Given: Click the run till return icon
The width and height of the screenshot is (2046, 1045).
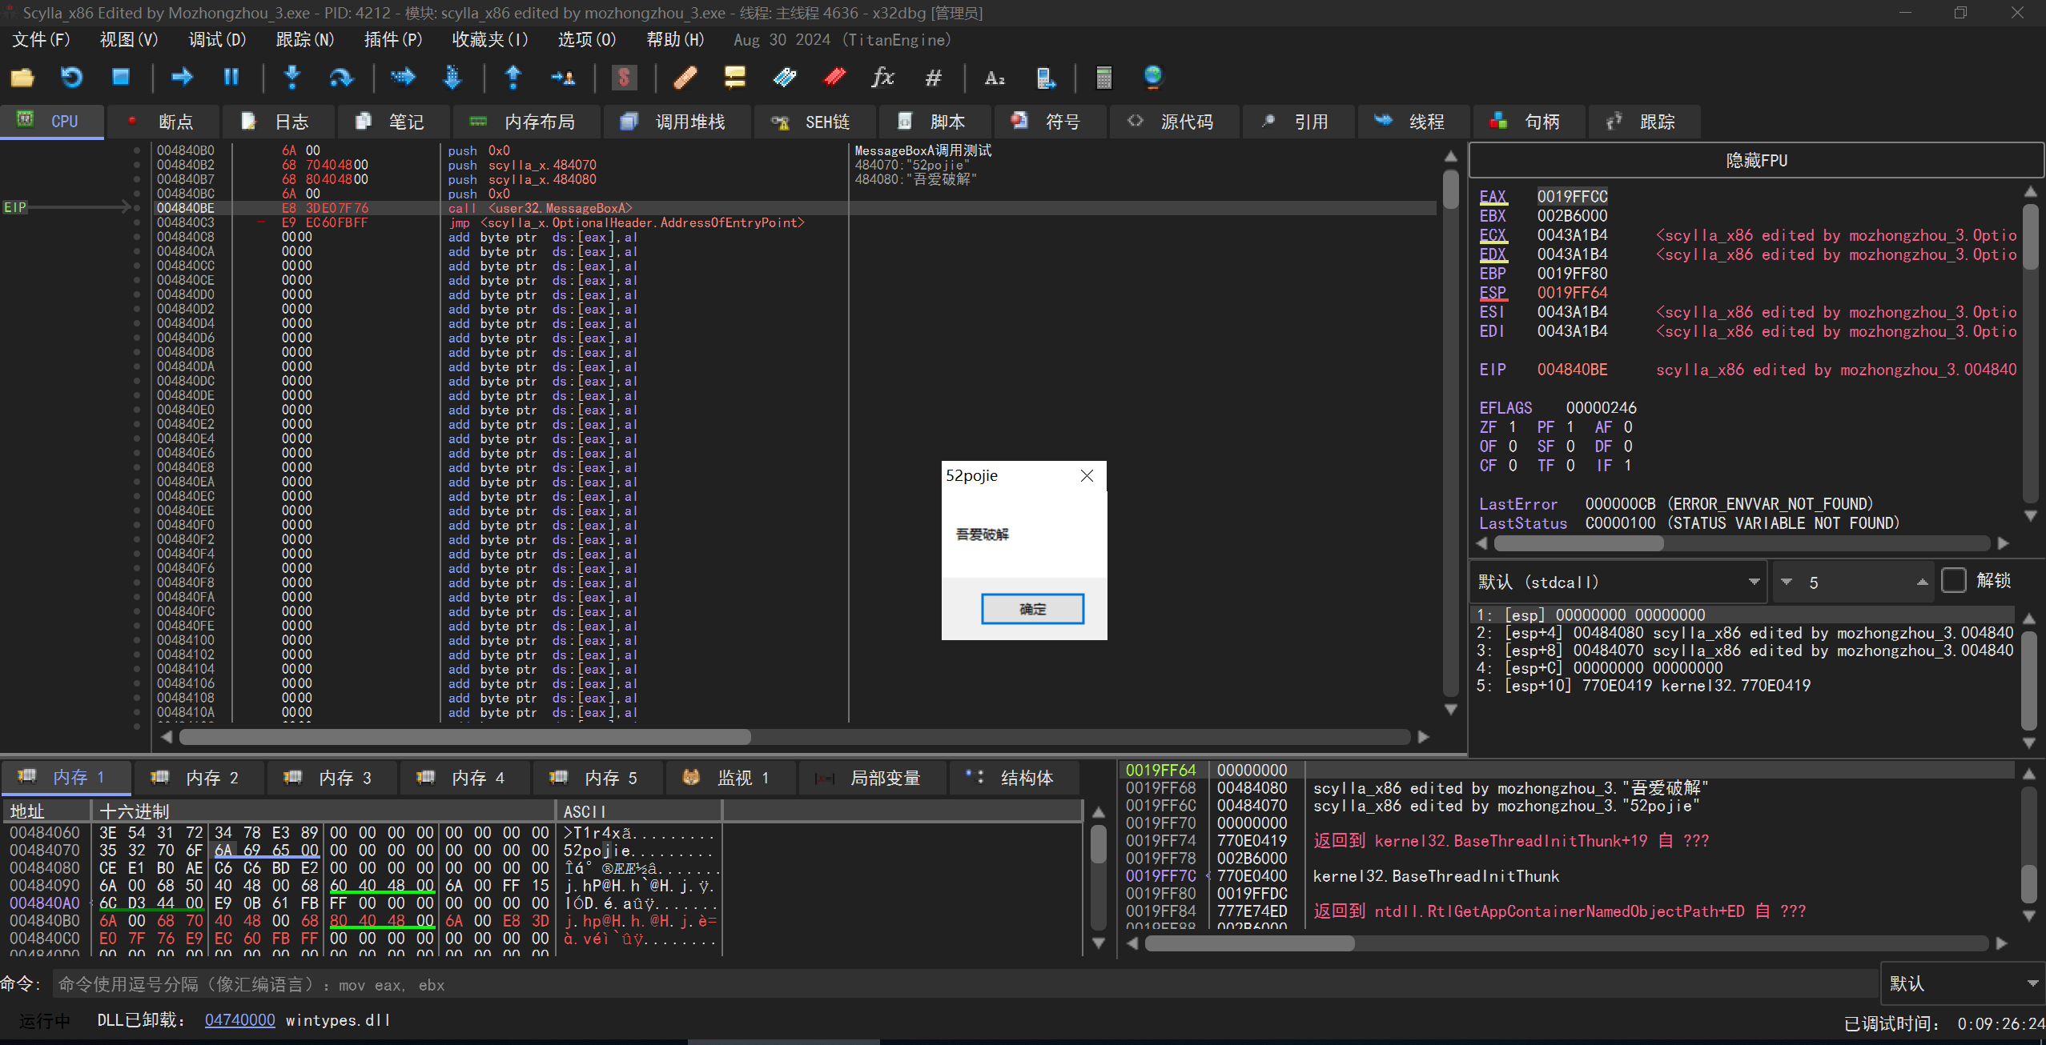Looking at the screenshot, I should coord(513,78).
